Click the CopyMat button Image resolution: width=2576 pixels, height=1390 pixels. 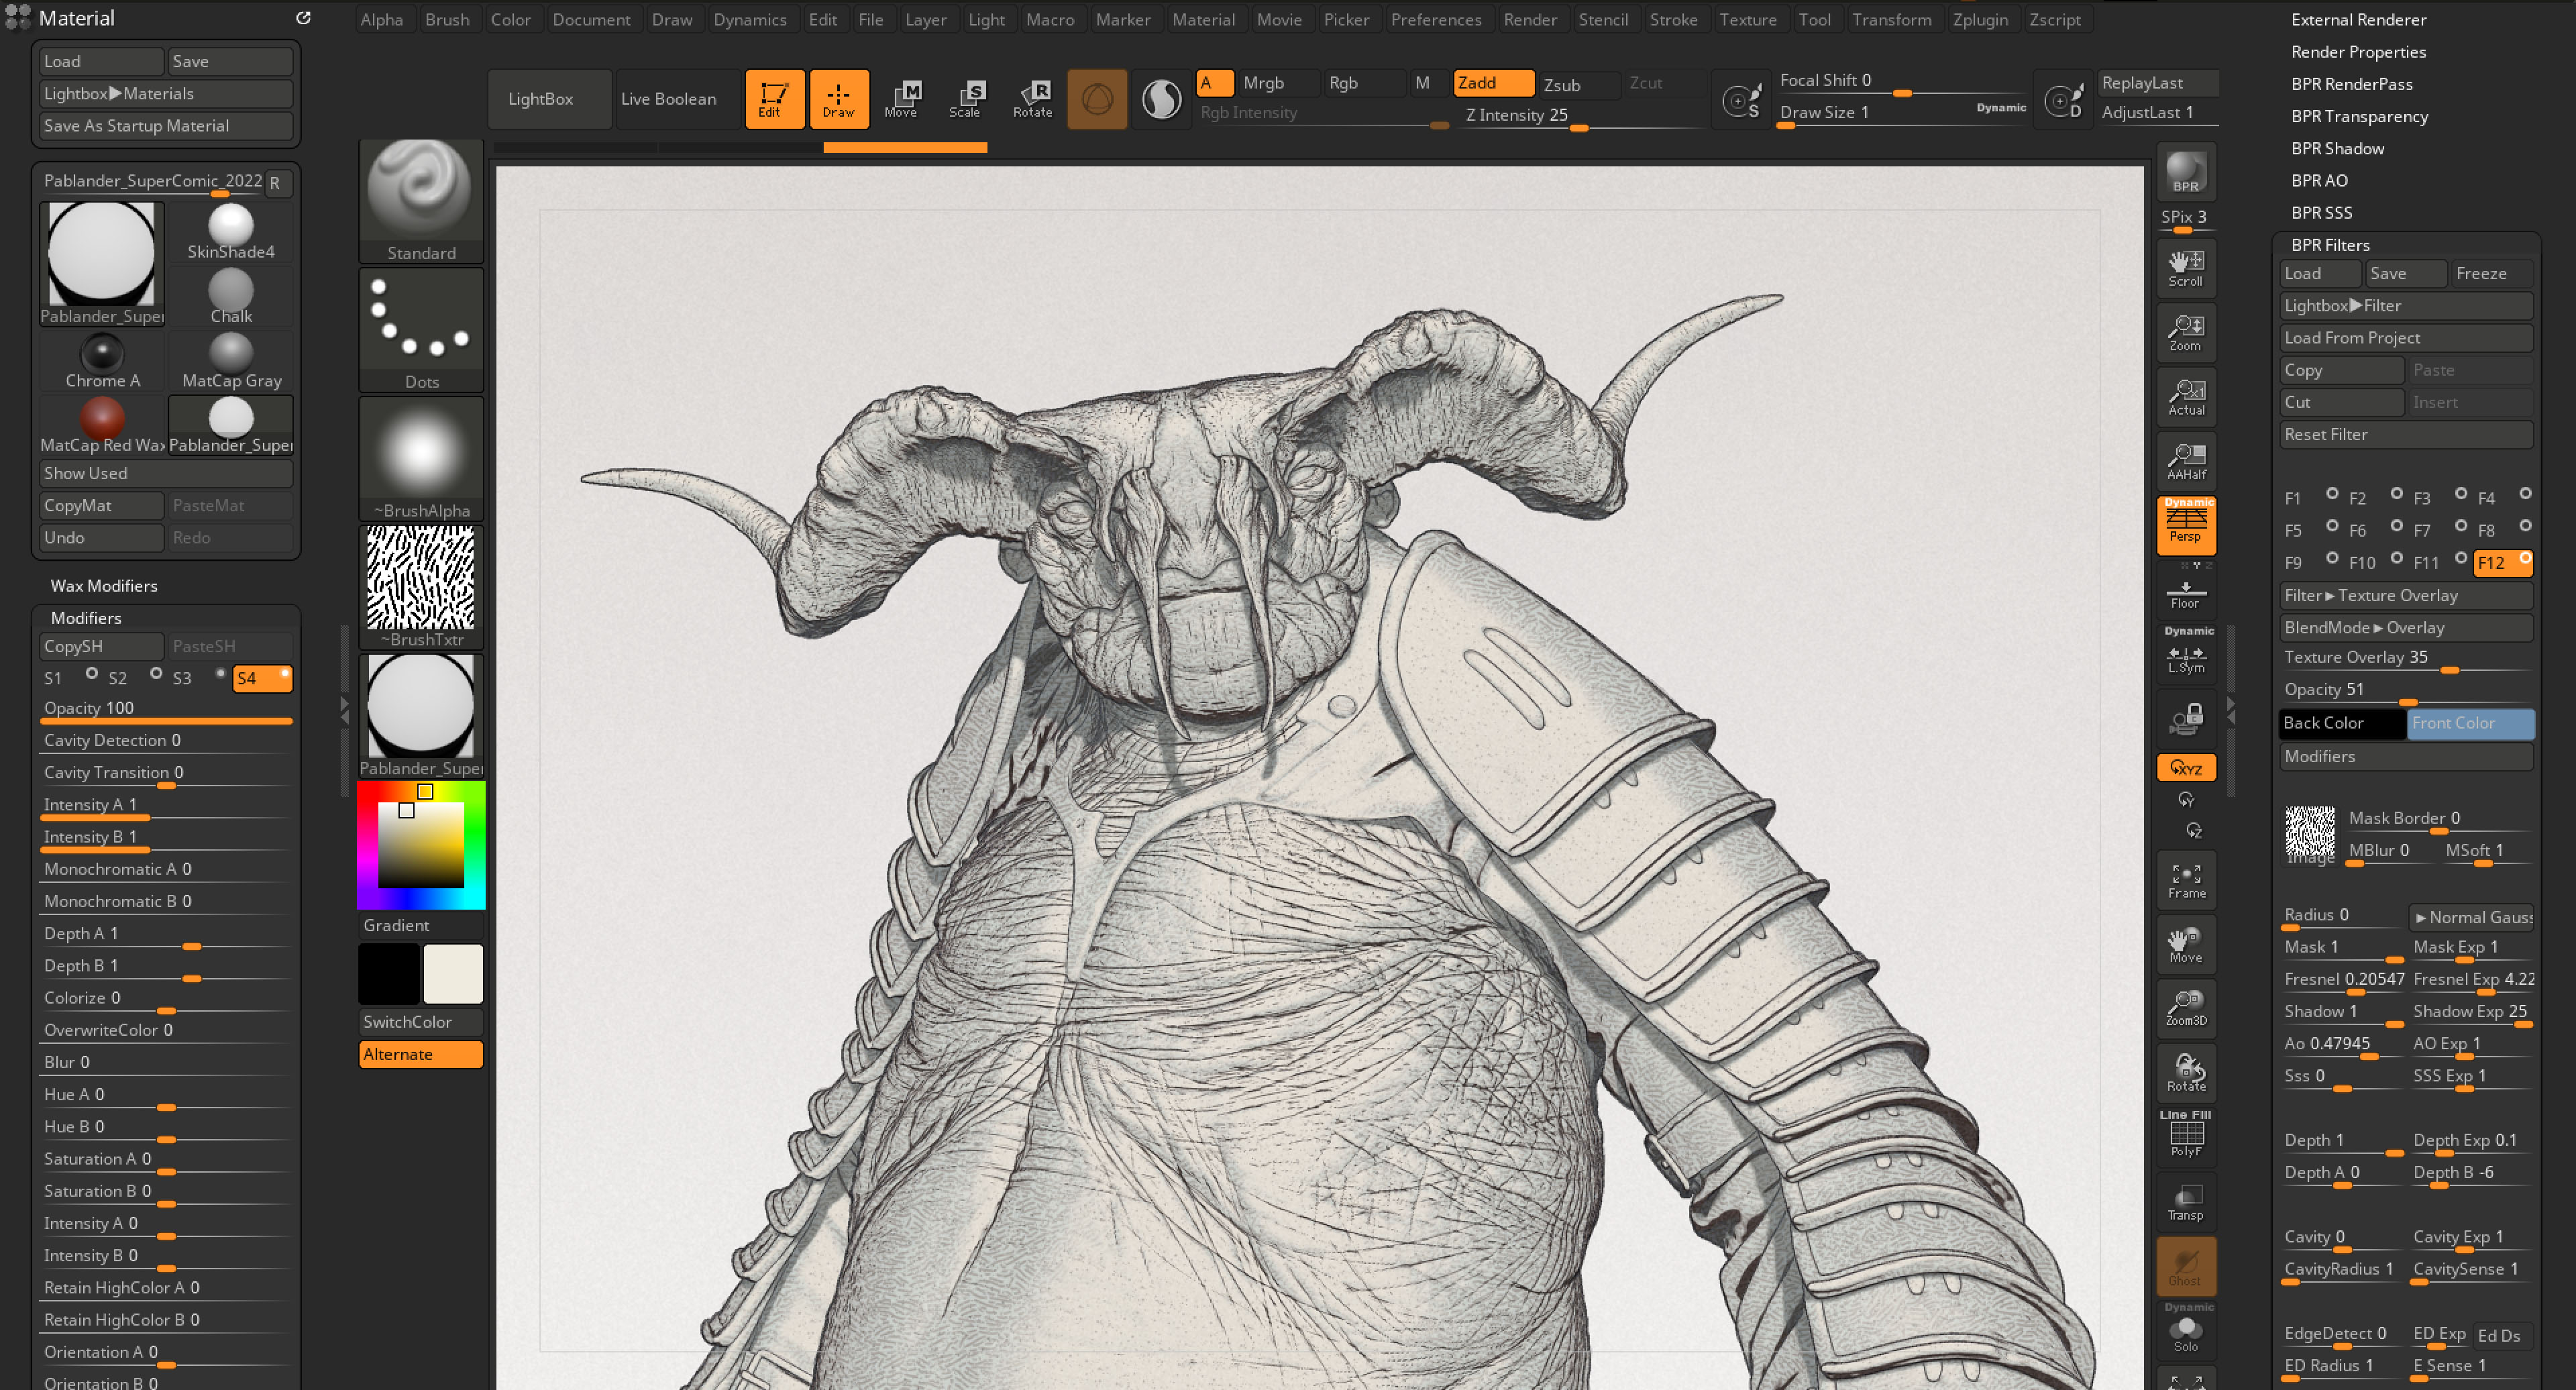(101, 505)
